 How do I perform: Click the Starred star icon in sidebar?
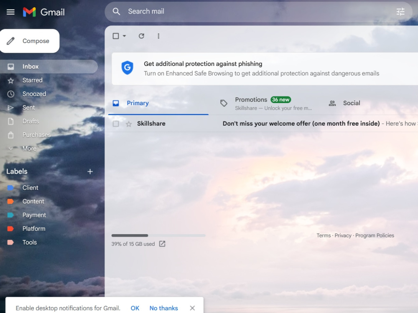(11, 81)
